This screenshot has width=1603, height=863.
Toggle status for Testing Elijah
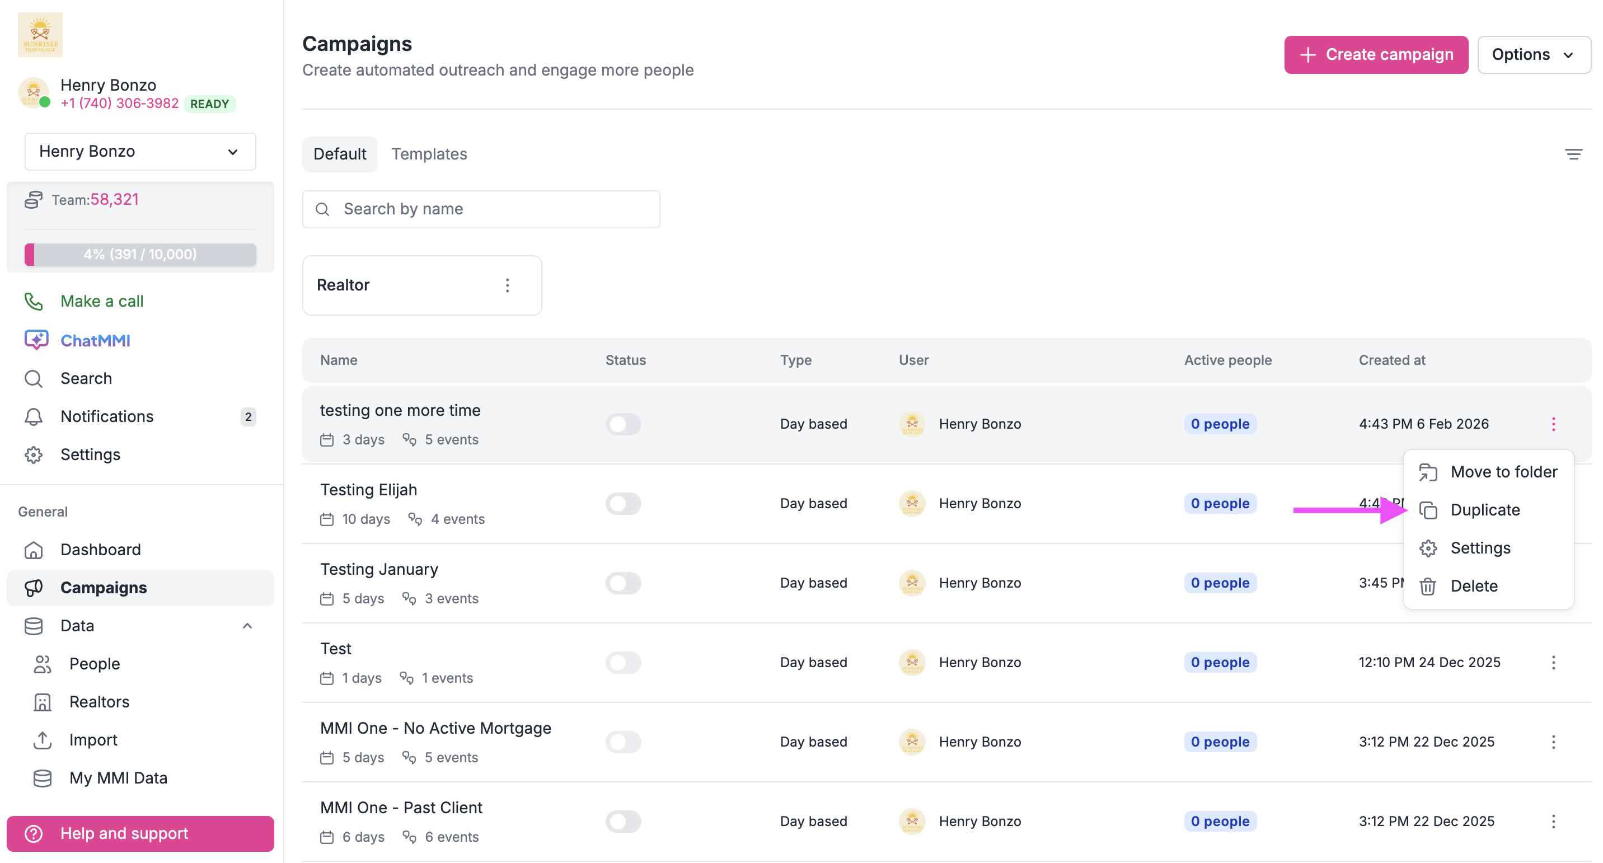623,503
